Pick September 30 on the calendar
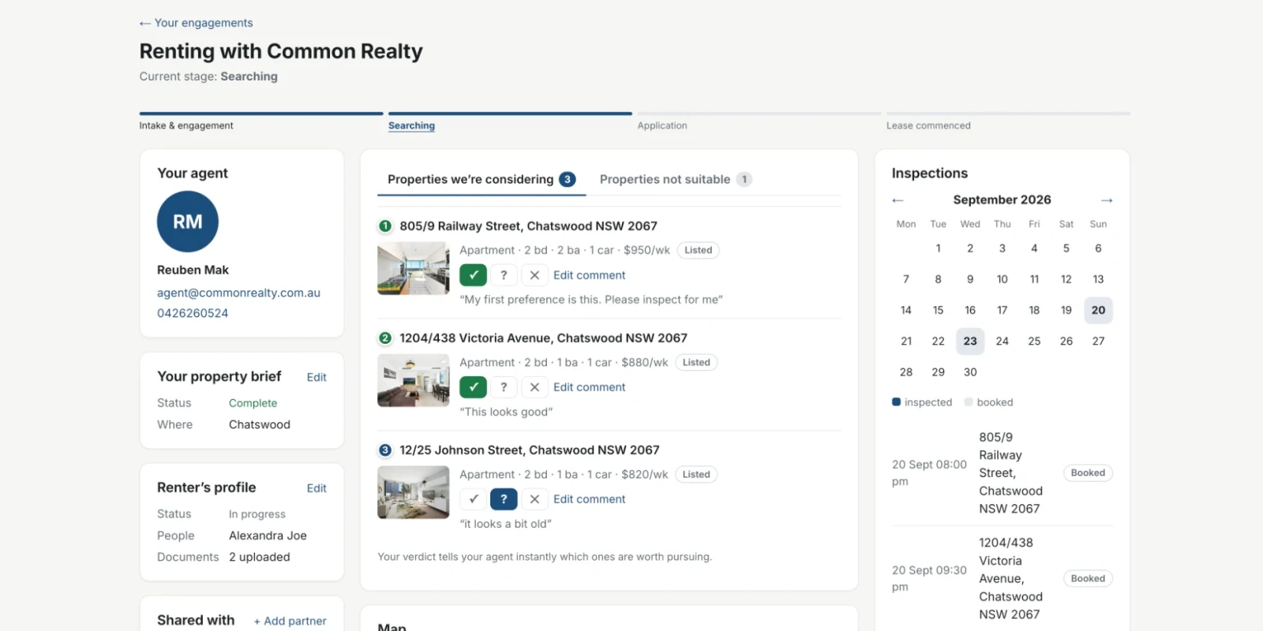Viewport: 1263px width, 631px height. tap(970, 372)
